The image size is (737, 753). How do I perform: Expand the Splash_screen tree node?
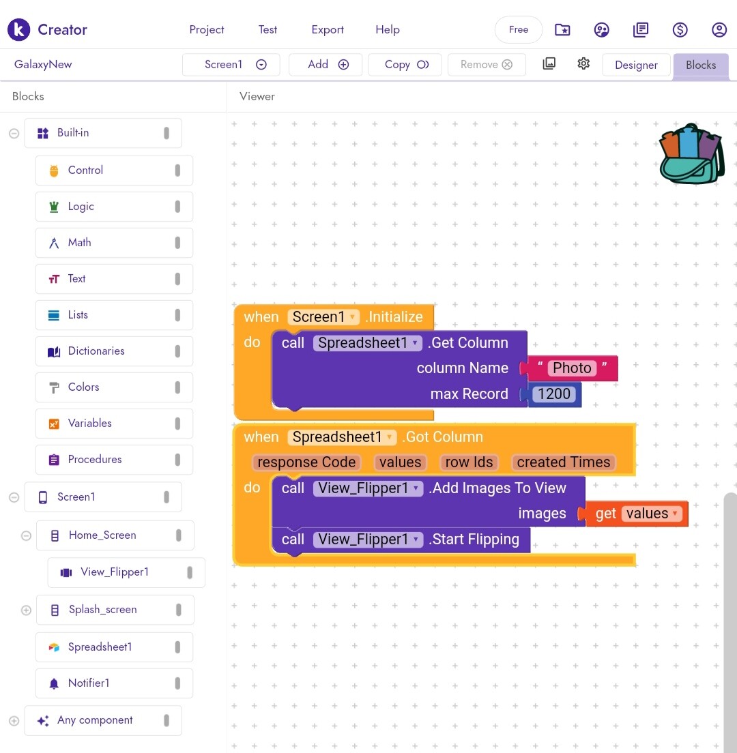(x=26, y=610)
